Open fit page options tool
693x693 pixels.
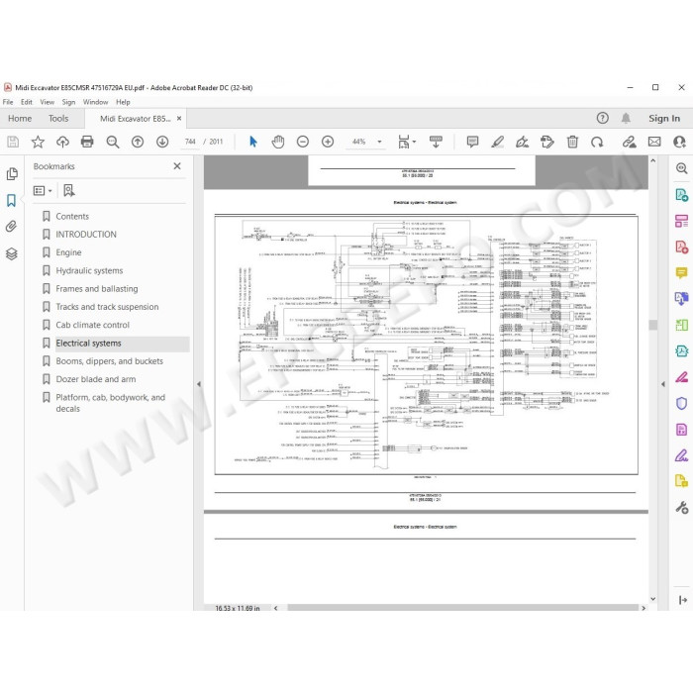tap(406, 142)
